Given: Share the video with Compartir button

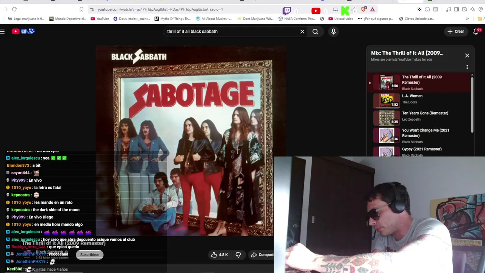Looking at the screenshot, I should pyautogui.click(x=261, y=255).
